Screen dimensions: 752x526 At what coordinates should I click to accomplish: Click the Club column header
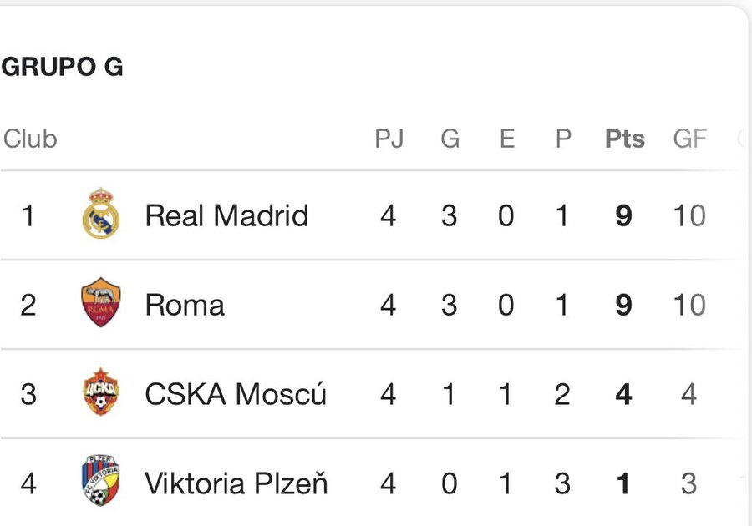(x=30, y=139)
